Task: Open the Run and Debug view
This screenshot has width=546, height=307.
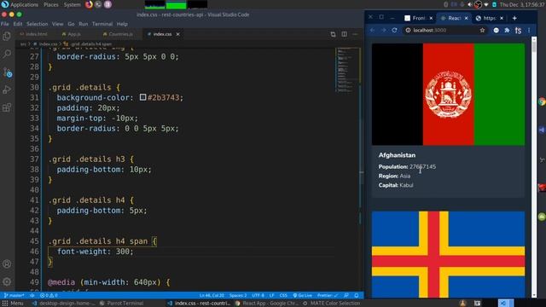Action: pos(7,90)
